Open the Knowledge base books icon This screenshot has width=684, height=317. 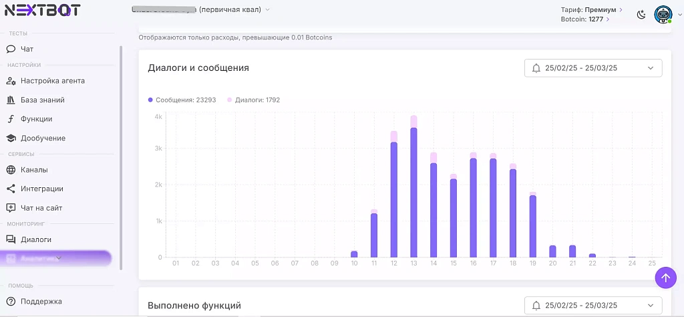click(11, 100)
